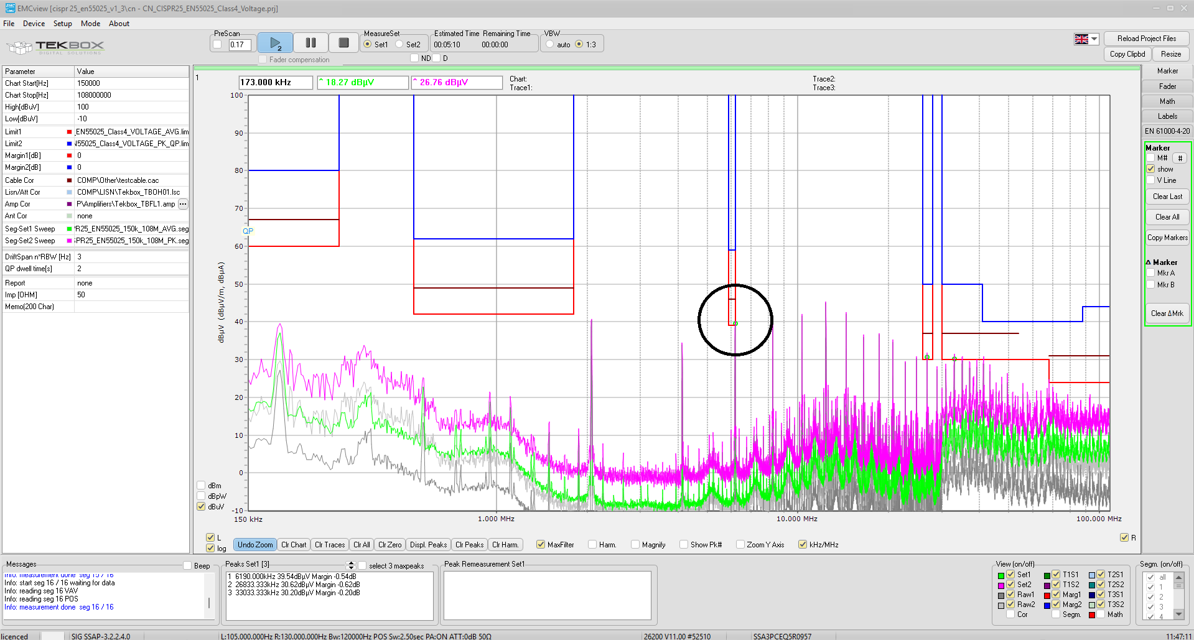Image resolution: width=1194 pixels, height=640 pixels.
Task: Click the marker hash (#) button
Action: (1180, 159)
